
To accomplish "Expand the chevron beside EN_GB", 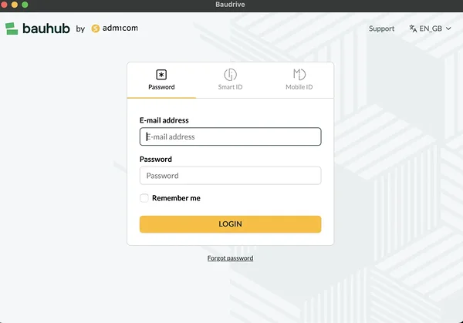I will (449, 29).
